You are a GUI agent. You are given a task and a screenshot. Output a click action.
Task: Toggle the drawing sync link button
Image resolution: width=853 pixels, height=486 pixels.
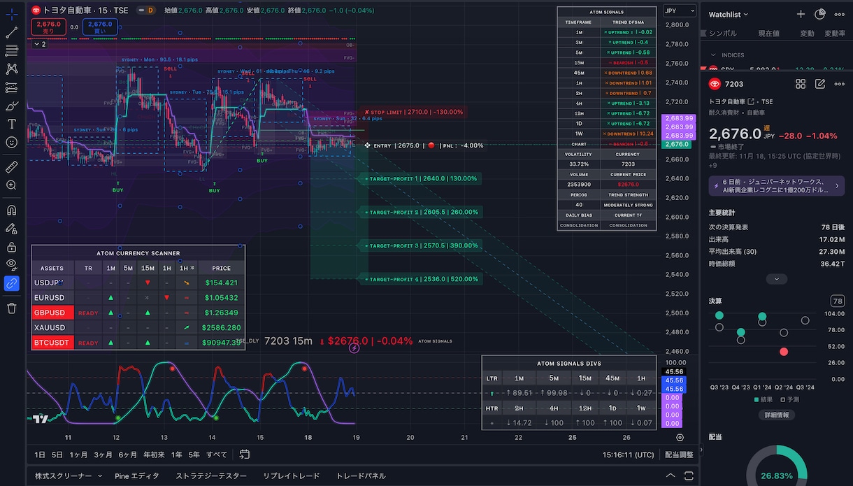(11, 283)
